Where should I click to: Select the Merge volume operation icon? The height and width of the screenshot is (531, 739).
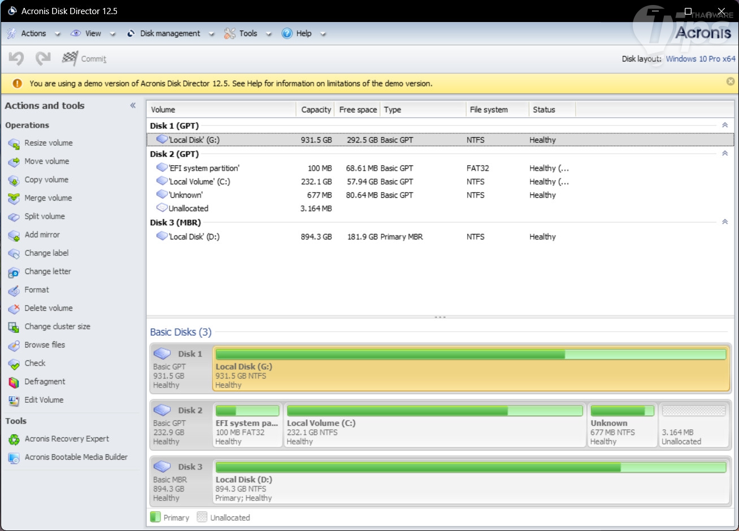tap(14, 198)
